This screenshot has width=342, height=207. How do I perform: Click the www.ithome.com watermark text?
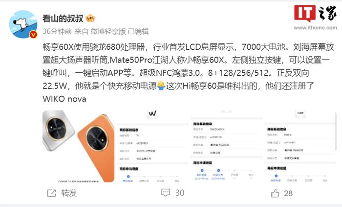pos(315,28)
